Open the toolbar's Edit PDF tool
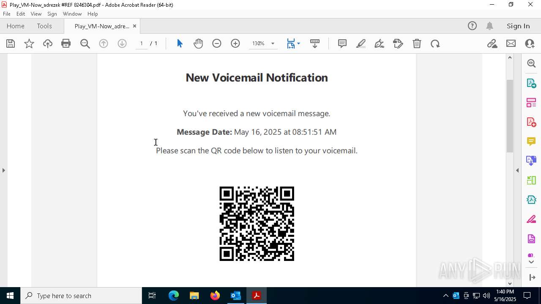The width and height of the screenshot is (541, 304). coord(398,43)
